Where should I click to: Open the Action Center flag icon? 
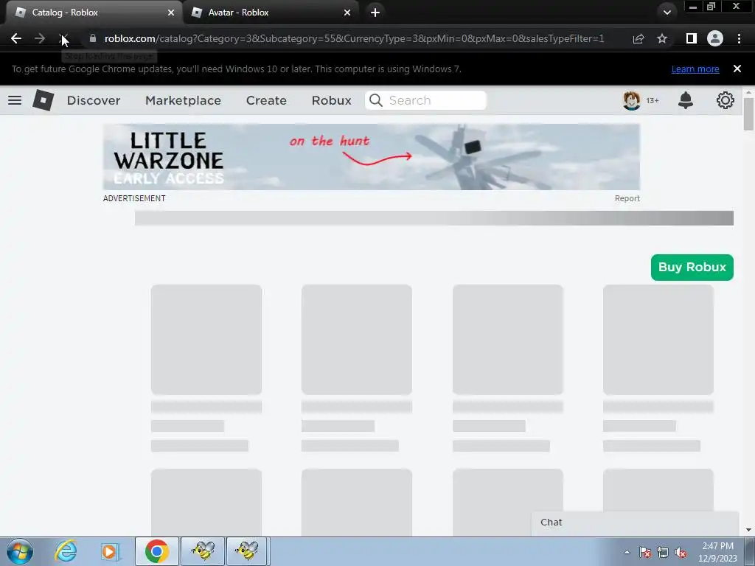click(x=645, y=552)
